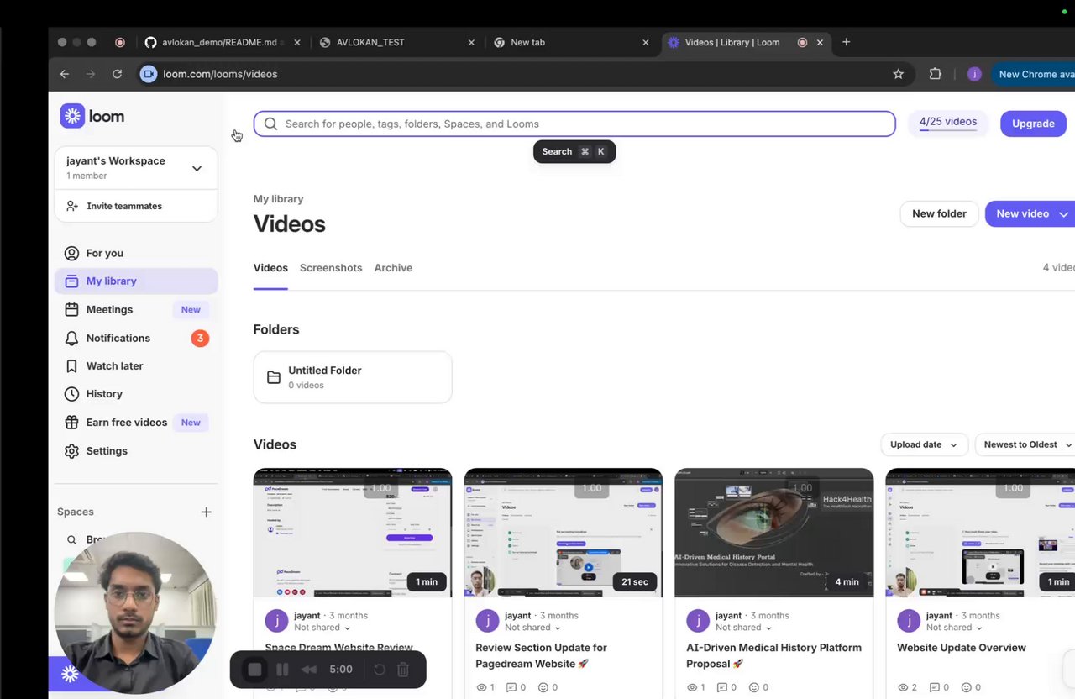Open Review Section Update video thumbnail

564,533
